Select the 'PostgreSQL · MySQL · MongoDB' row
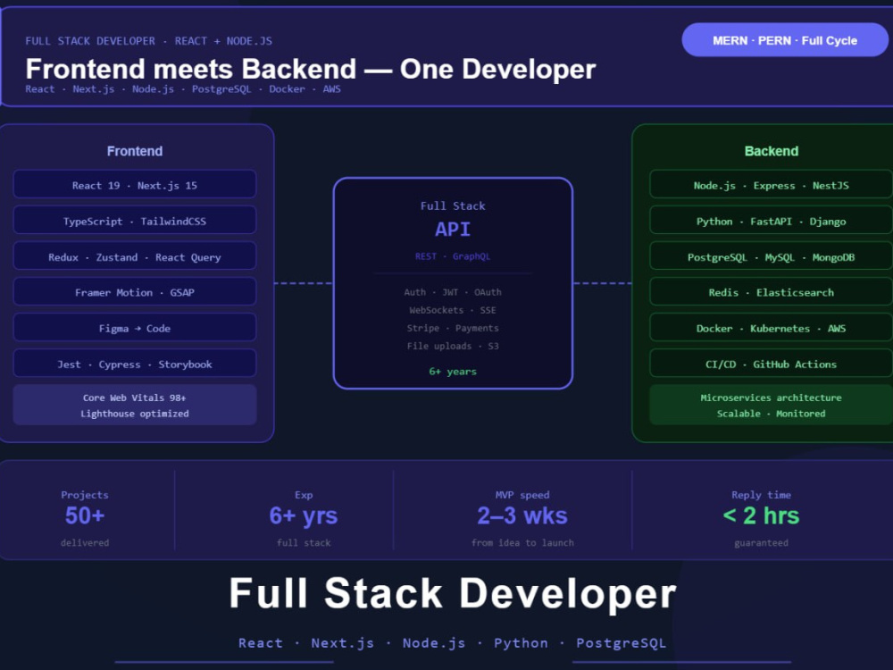 point(772,256)
